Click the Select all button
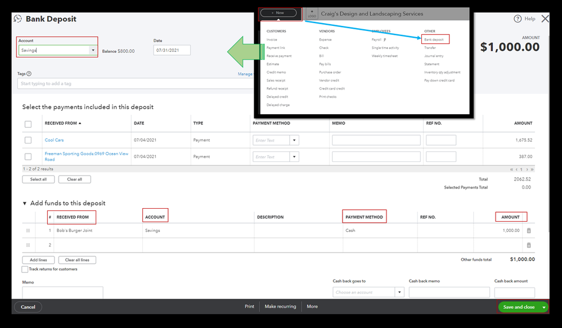Viewport: 562px width, 328px height. click(x=38, y=179)
